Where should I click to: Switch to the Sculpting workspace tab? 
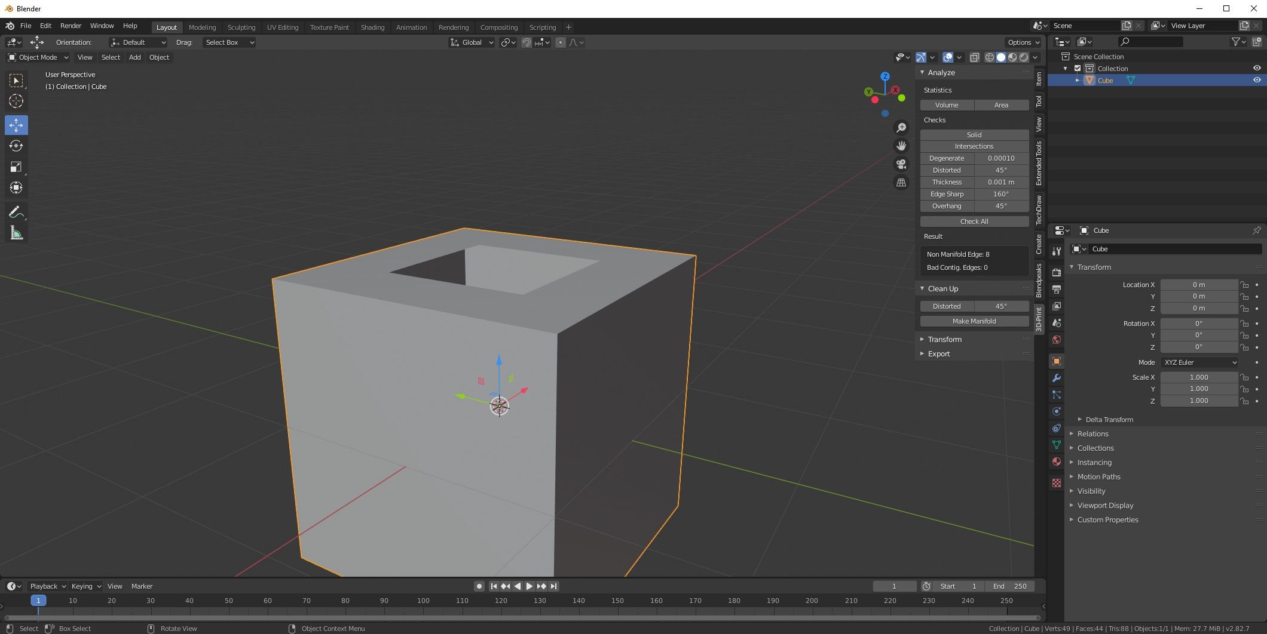(241, 27)
